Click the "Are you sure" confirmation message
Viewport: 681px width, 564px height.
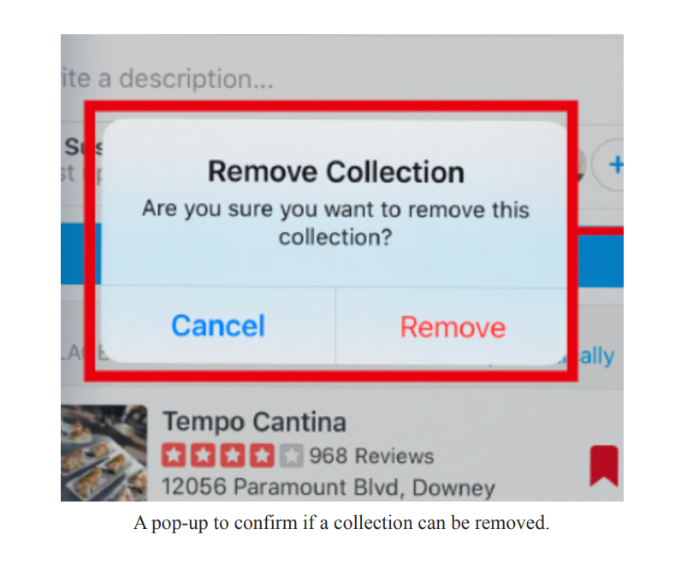335,223
